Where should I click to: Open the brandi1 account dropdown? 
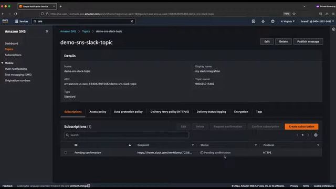317,22
